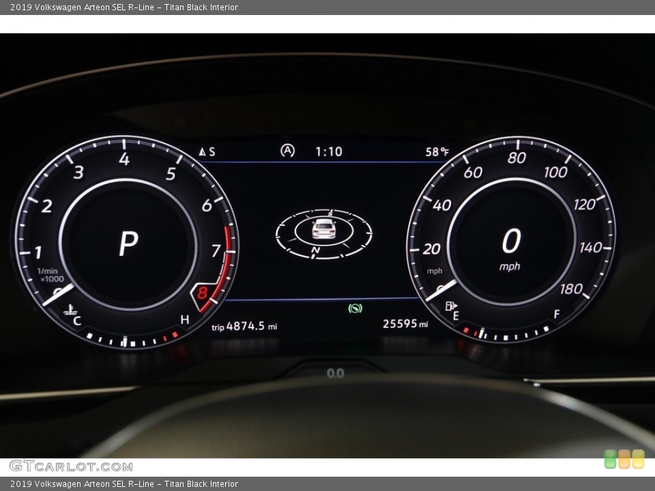
Task: Click the E on the fuel gauge
Action: 456,316
